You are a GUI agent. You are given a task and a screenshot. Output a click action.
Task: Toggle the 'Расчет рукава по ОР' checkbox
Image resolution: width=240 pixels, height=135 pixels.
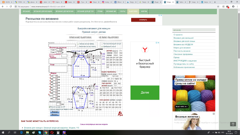pos(49,106)
